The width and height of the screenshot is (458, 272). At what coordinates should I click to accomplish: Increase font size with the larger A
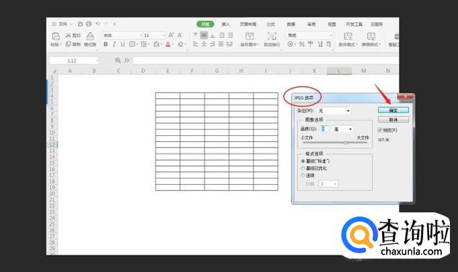click(x=171, y=36)
